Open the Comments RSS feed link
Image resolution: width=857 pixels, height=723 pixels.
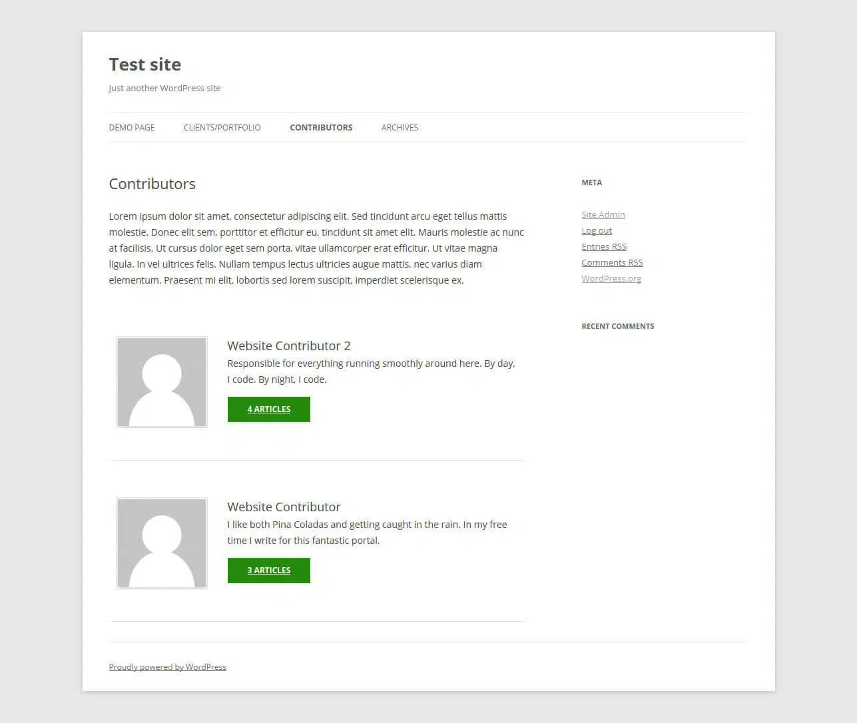click(x=612, y=263)
